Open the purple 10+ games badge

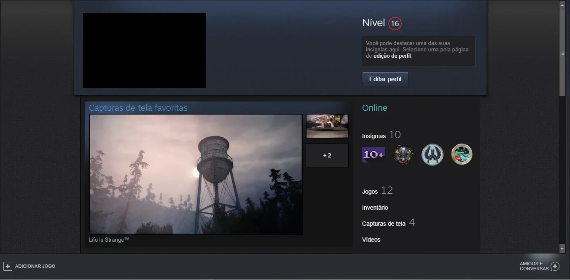pos(374,155)
